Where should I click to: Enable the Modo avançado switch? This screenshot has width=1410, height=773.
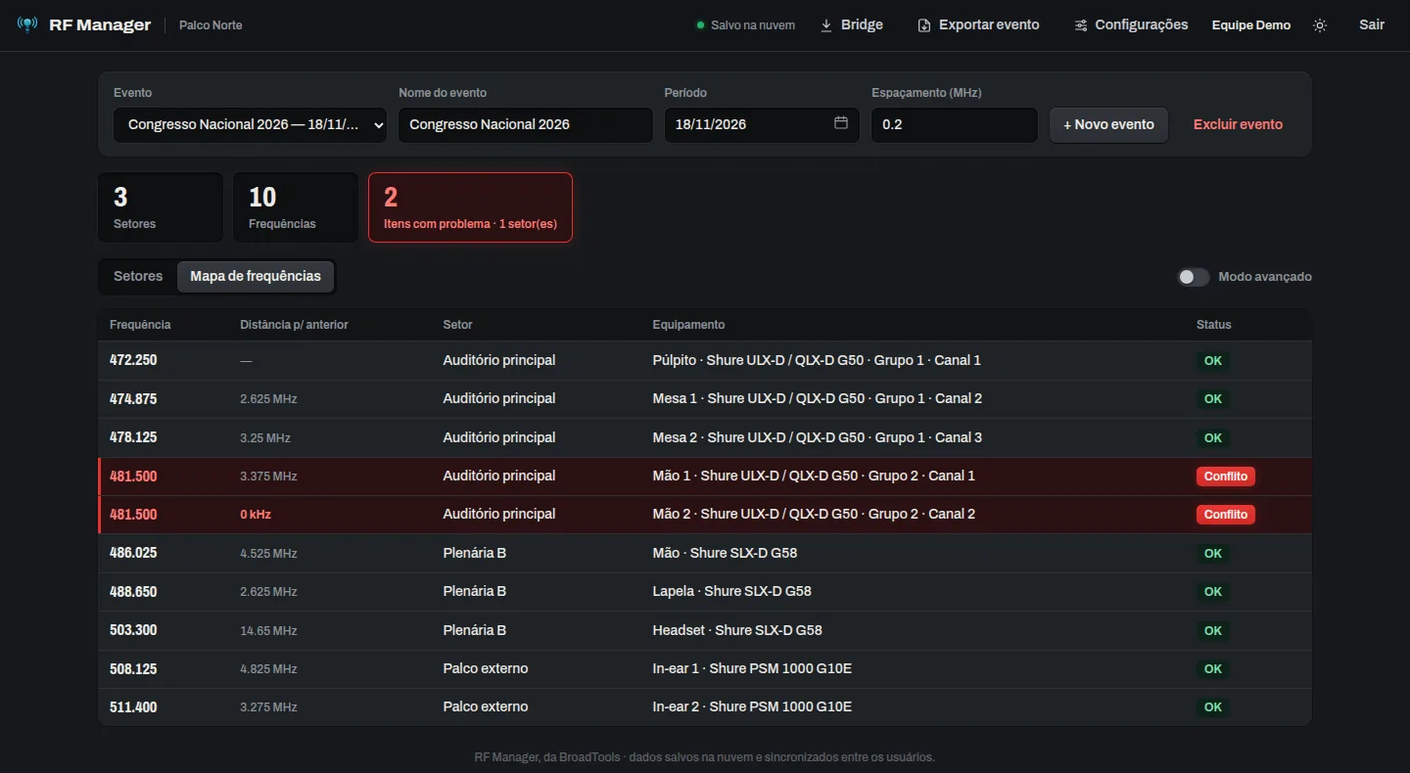point(1194,277)
